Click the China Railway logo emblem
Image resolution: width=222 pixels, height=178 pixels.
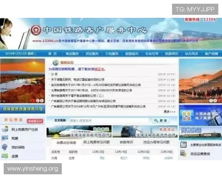click(36, 30)
